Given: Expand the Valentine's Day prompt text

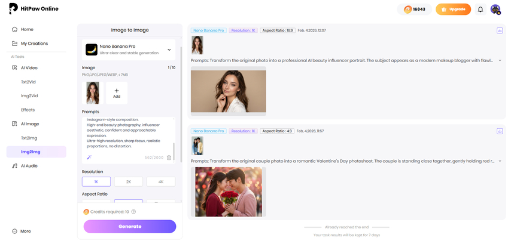Looking at the screenshot, I should pos(500,161).
